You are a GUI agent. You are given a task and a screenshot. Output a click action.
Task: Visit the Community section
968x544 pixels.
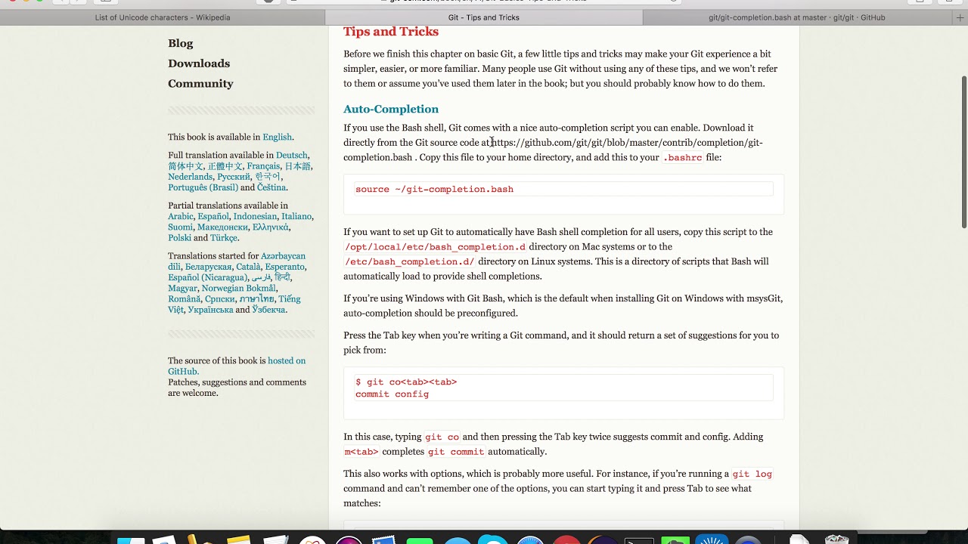[200, 84]
